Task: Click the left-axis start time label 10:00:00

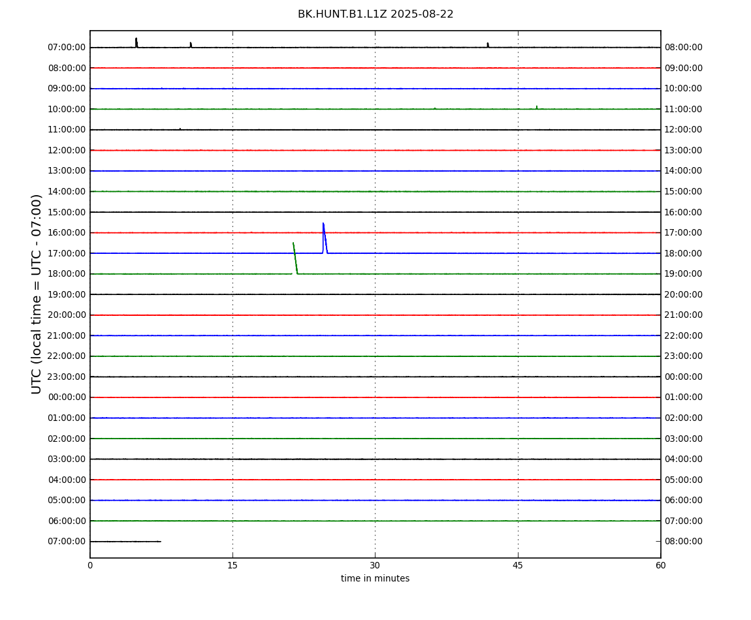Action: tap(67, 109)
